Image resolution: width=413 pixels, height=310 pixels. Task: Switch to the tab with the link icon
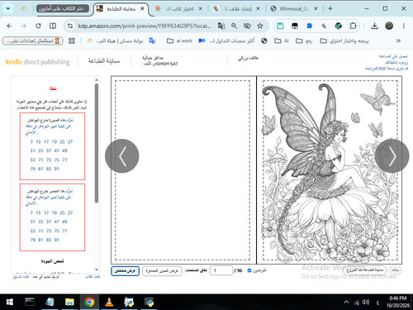pos(236,9)
